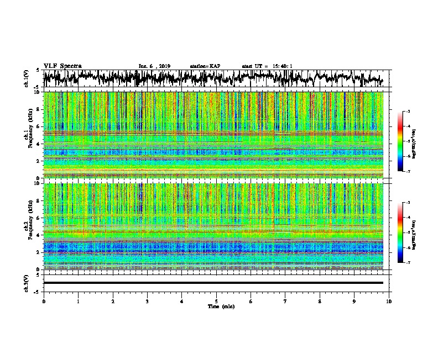Click the "ch.3(V)" axis label
The height and width of the screenshot is (338, 438).
coord(27,283)
